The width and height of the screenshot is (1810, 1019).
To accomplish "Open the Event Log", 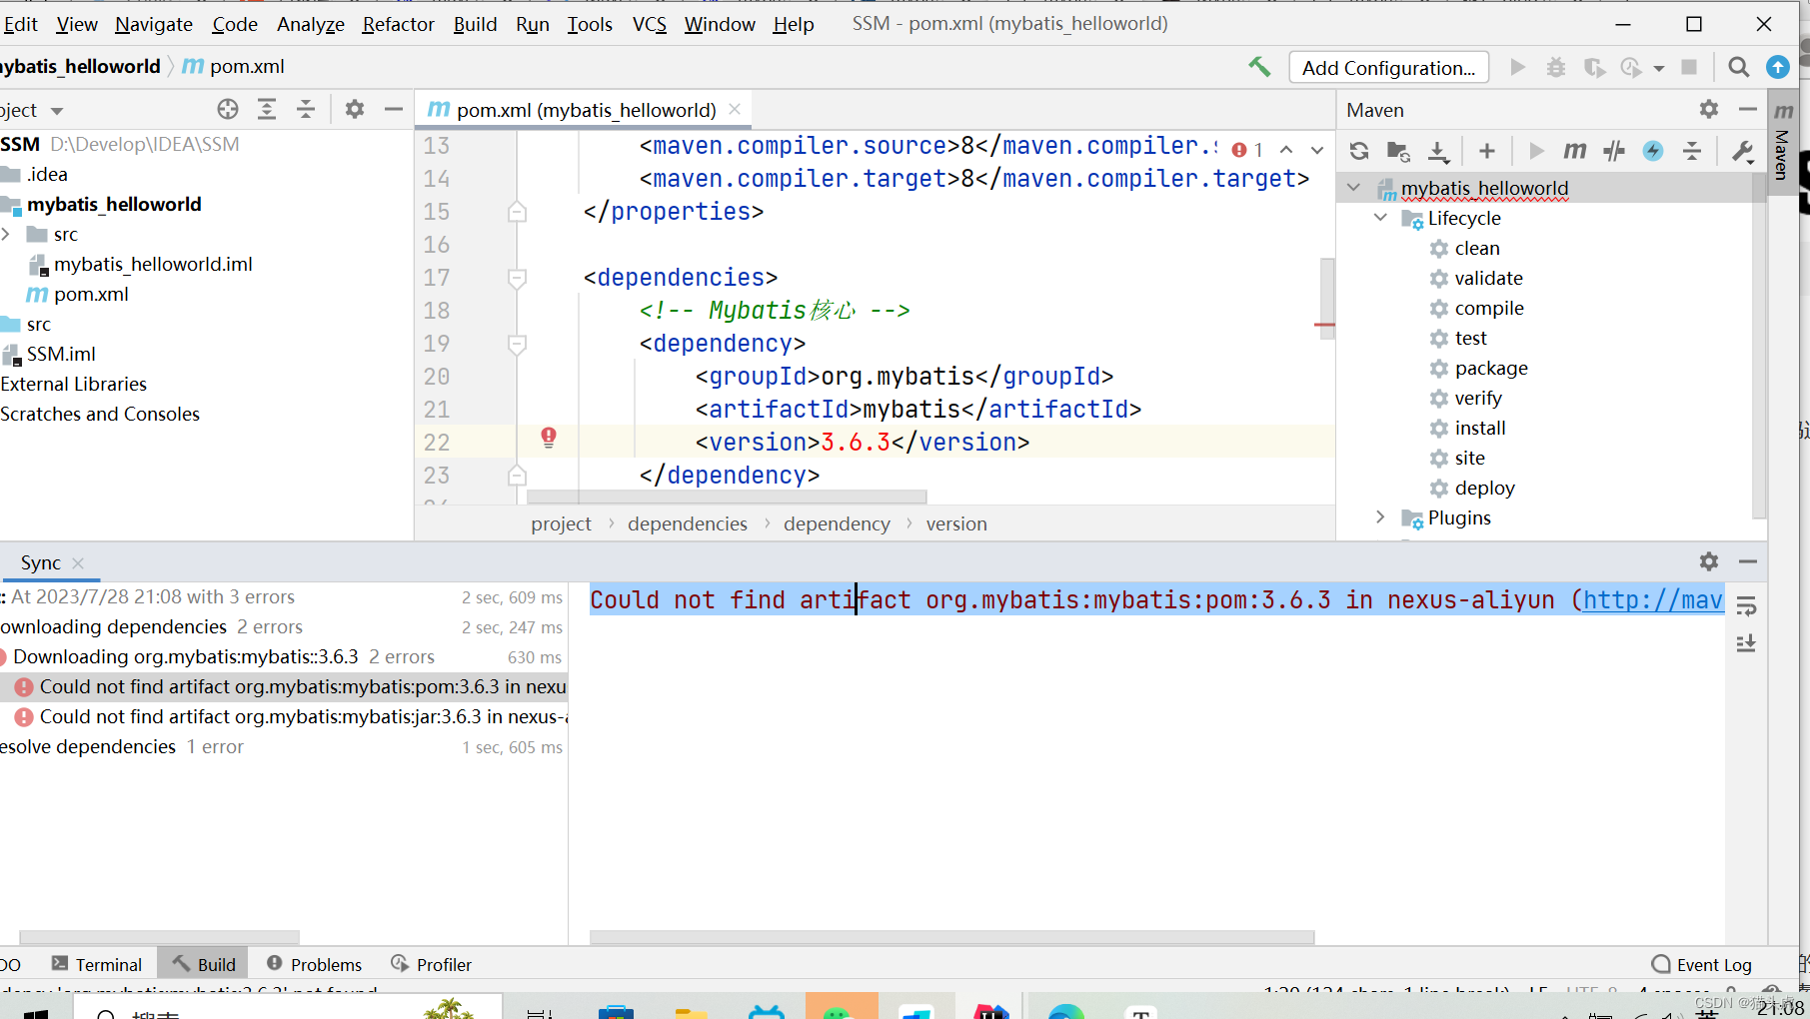I will tap(1702, 964).
